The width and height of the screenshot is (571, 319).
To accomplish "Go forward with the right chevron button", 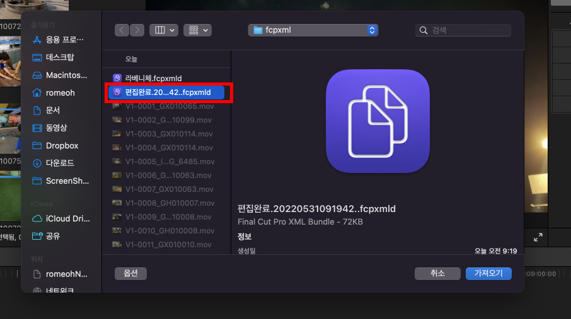I will coord(137,30).
